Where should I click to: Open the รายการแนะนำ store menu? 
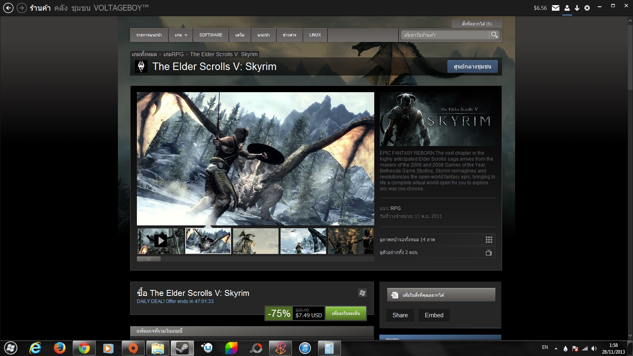pyautogui.click(x=149, y=35)
